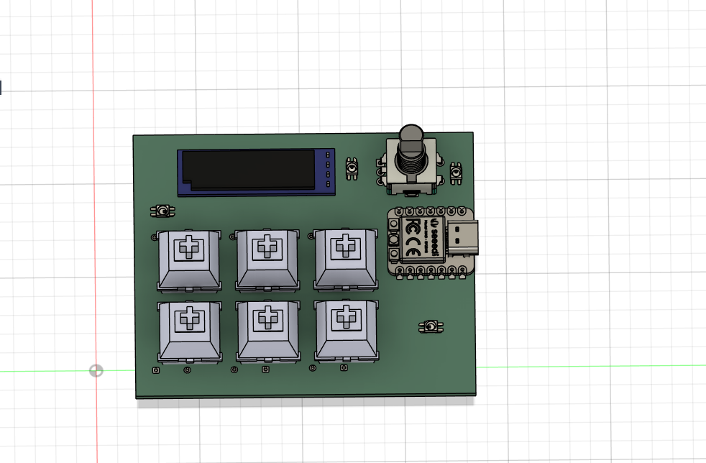Select the OLED display module on the board
The height and width of the screenshot is (463, 706).
click(256, 172)
